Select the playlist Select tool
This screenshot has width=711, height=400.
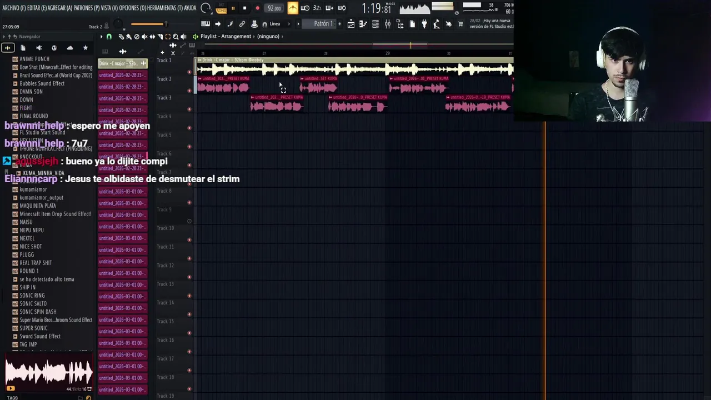pyautogui.click(x=168, y=37)
